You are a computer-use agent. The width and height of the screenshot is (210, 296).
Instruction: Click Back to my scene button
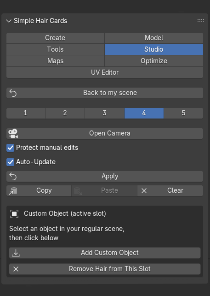105,93
